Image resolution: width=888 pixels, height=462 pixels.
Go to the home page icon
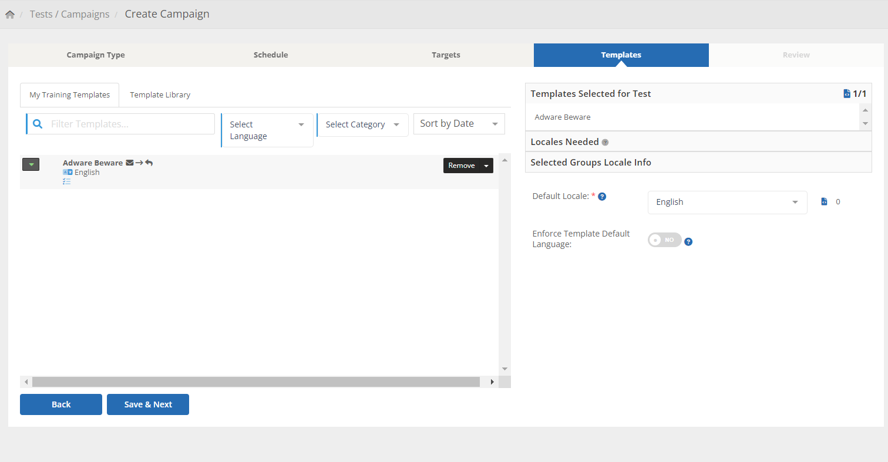coord(10,15)
